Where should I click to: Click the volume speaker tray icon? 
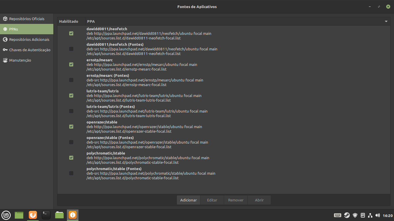point(378,215)
